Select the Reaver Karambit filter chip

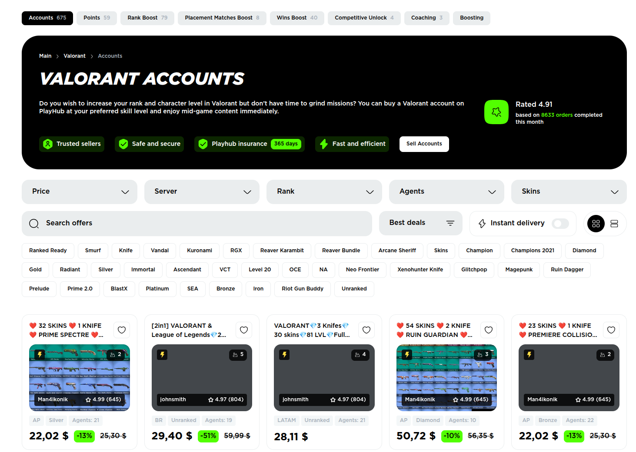(x=282, y=251)
